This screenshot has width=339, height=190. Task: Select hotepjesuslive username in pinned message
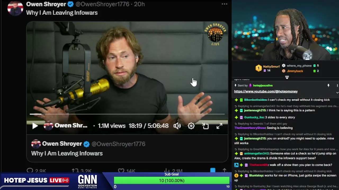pos(263,85)
